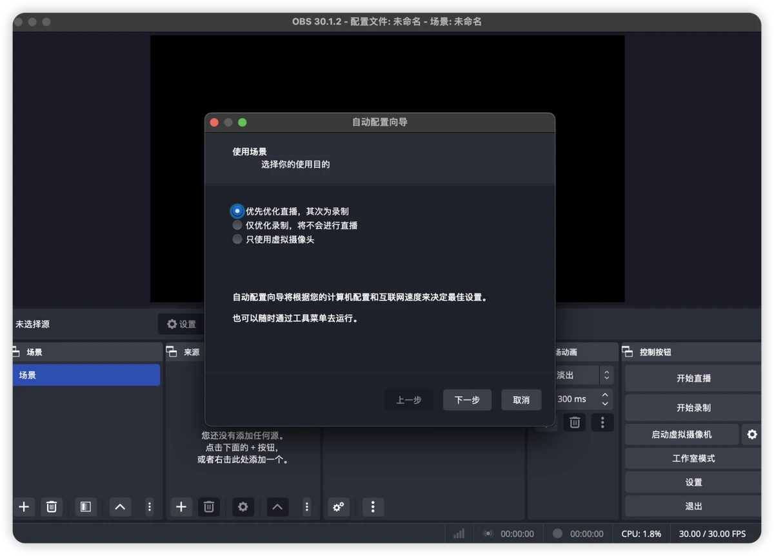Viewport: 774px width, 556px height.
Task: Move scene up with the arrow icon
Action: 120,507
